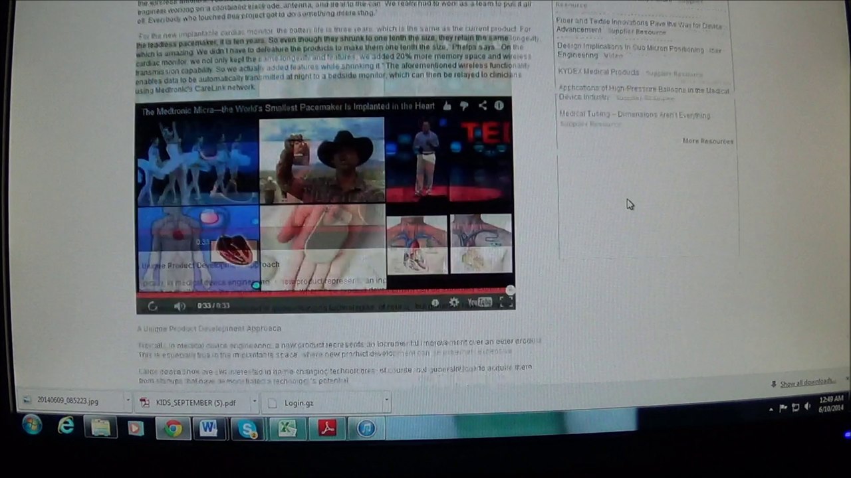This screenshot has width=851, height=478.
Task: Expand options for KIDS_SEPTEMBER (5).pdf download
Action: point(254,401)
